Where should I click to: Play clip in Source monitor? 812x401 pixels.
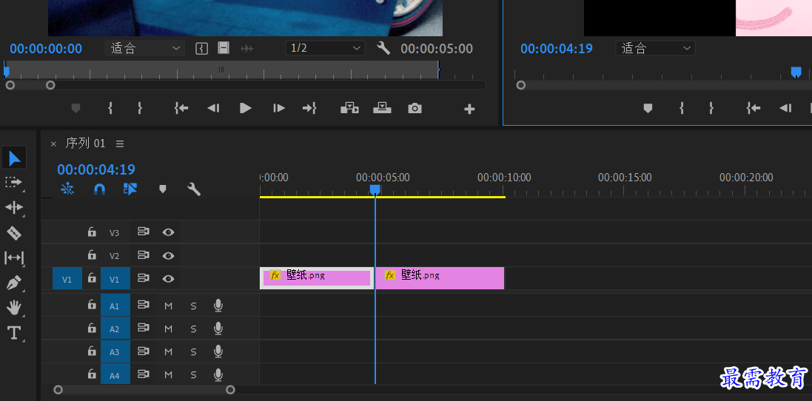click(x=246, y=108)
